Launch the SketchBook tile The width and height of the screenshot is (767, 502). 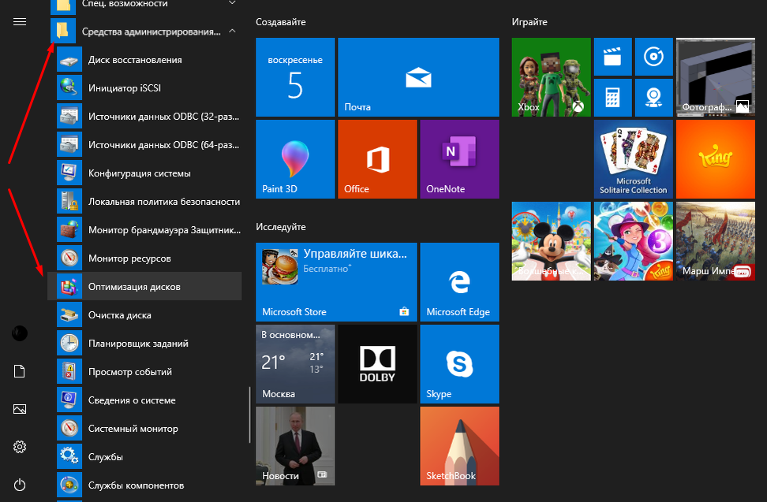[460, 446]
